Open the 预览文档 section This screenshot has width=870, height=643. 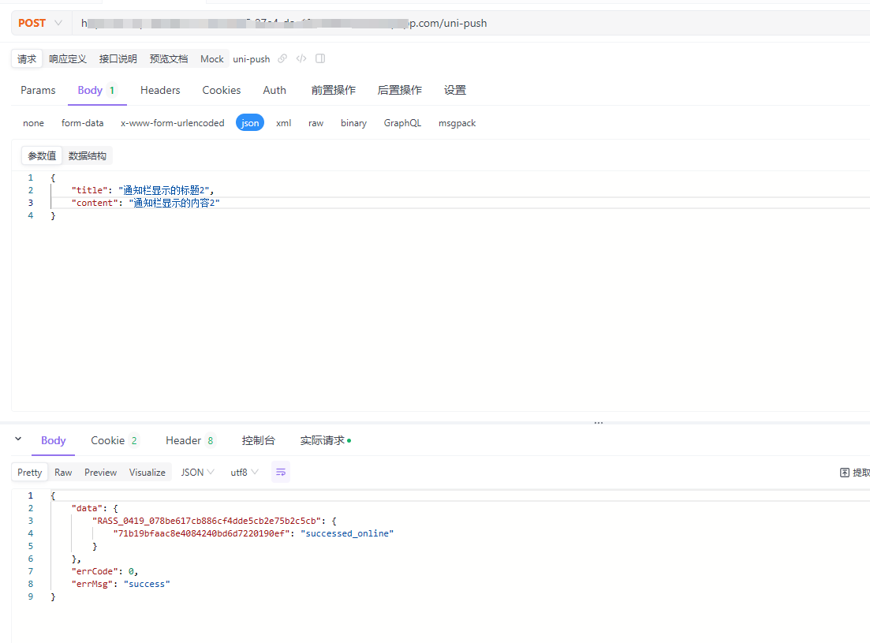pyautogui.click(x=169, y=58)
